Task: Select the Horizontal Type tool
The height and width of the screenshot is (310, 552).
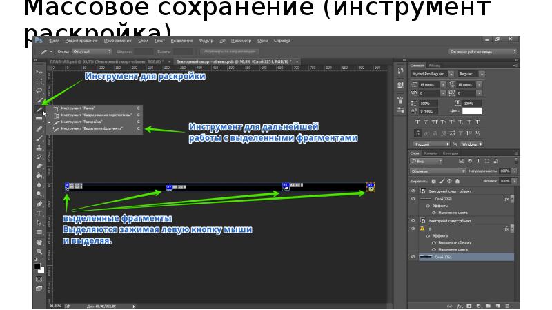Action: pyautogui.click(x=39, y=213)
